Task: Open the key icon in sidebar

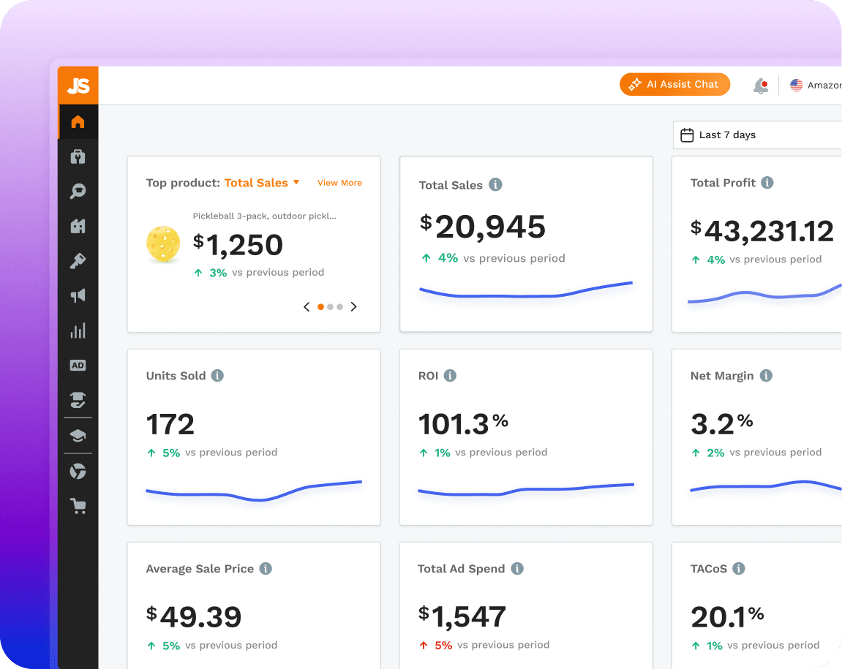Action: [78, 261]
